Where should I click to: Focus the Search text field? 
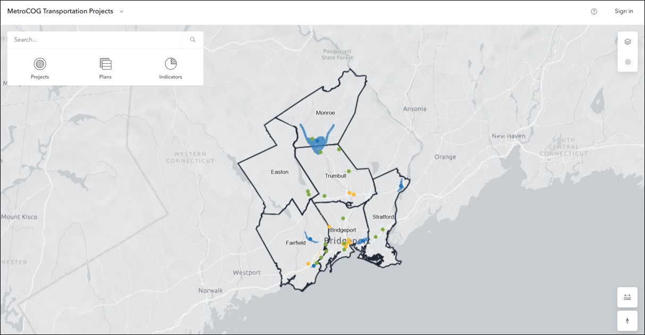(x=96, y=40)
